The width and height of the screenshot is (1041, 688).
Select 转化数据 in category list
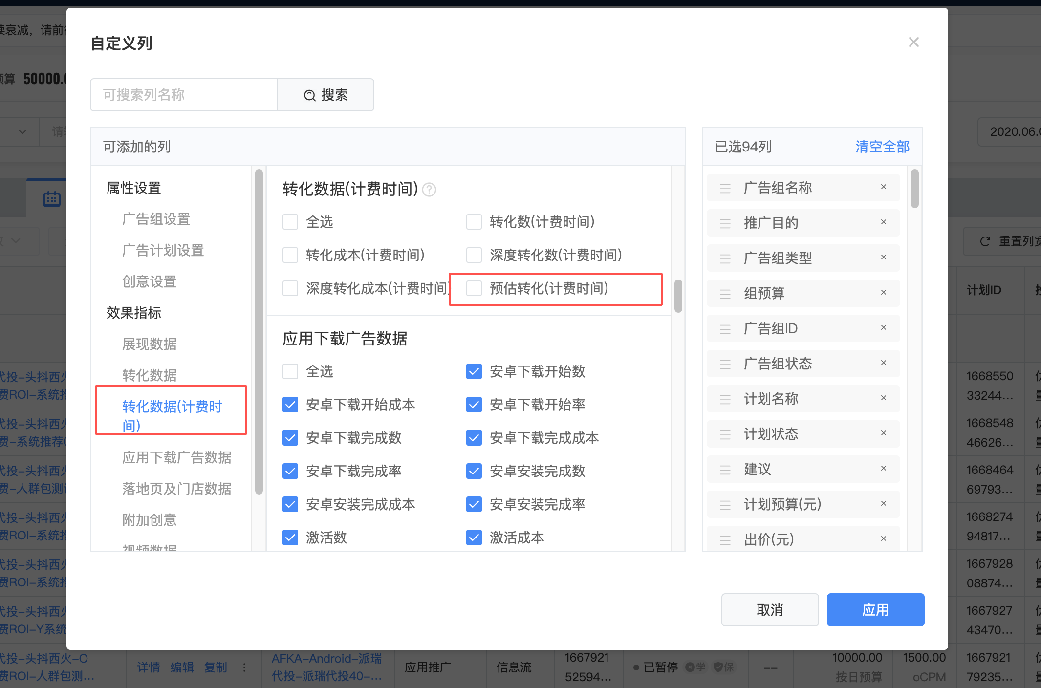click(x=150, y=375)
